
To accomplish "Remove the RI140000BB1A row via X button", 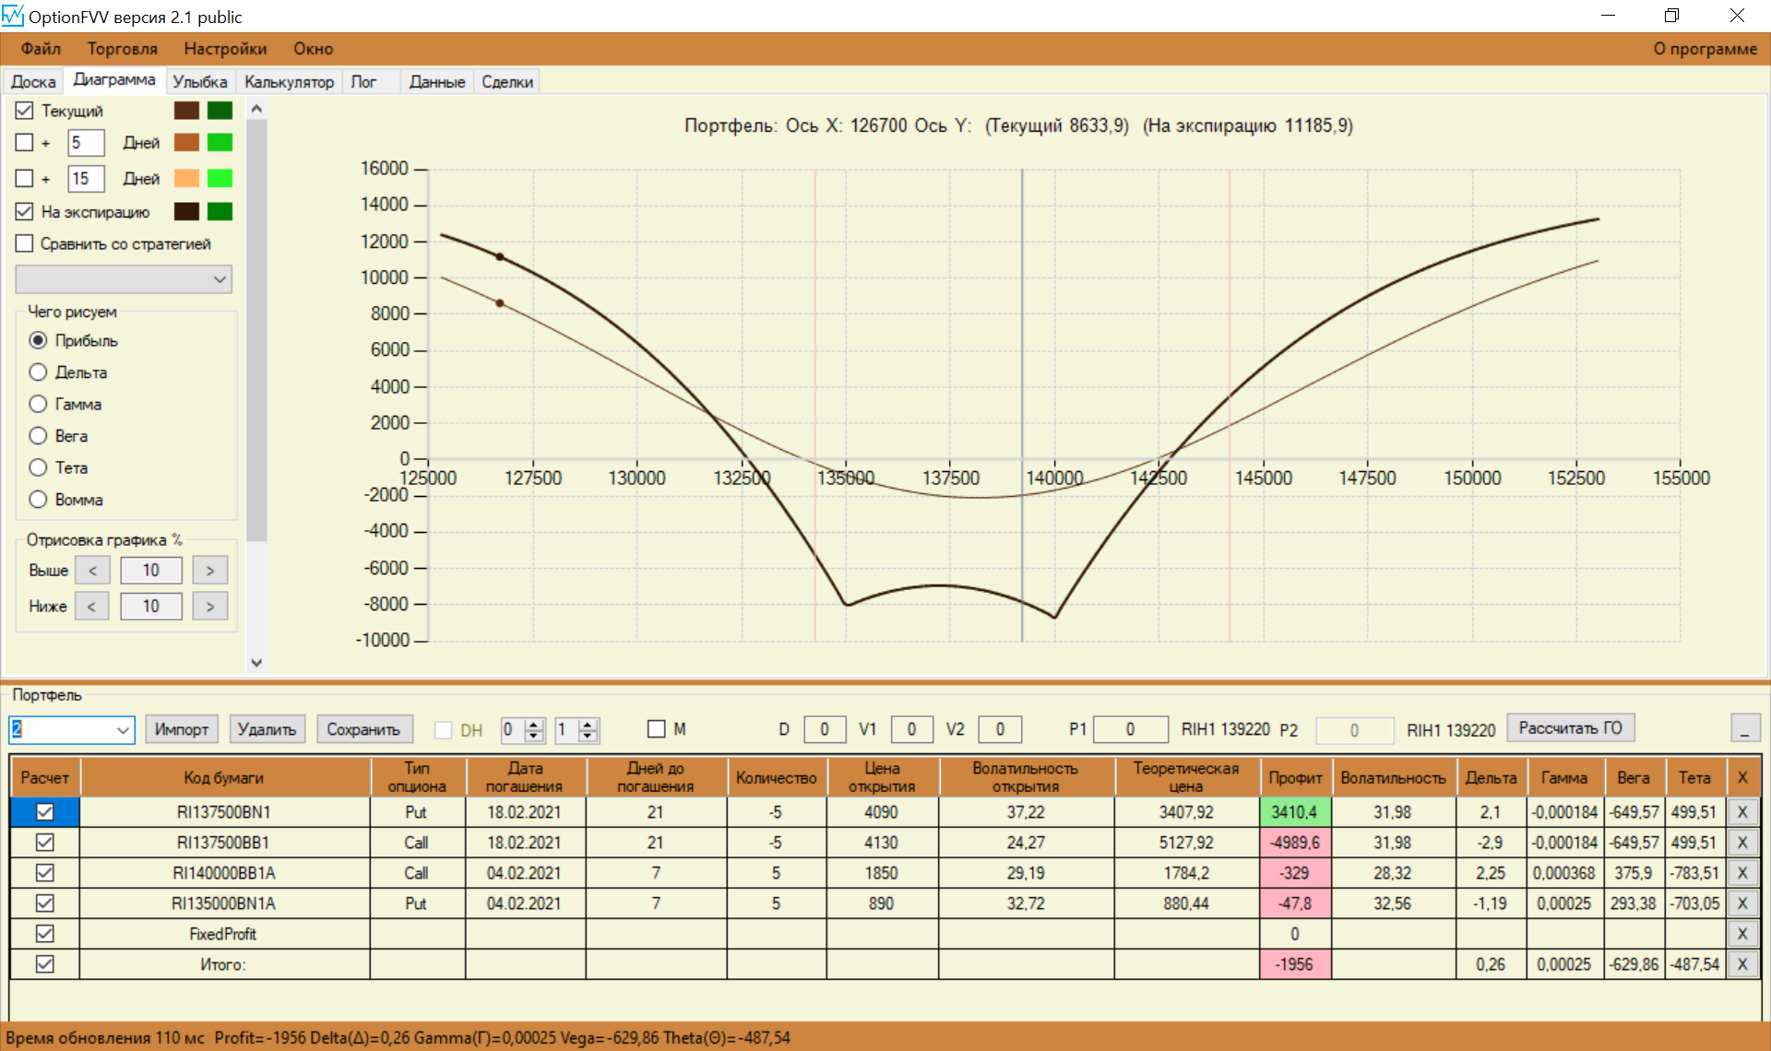I will pyautogui.click(x=1741, y=873).
